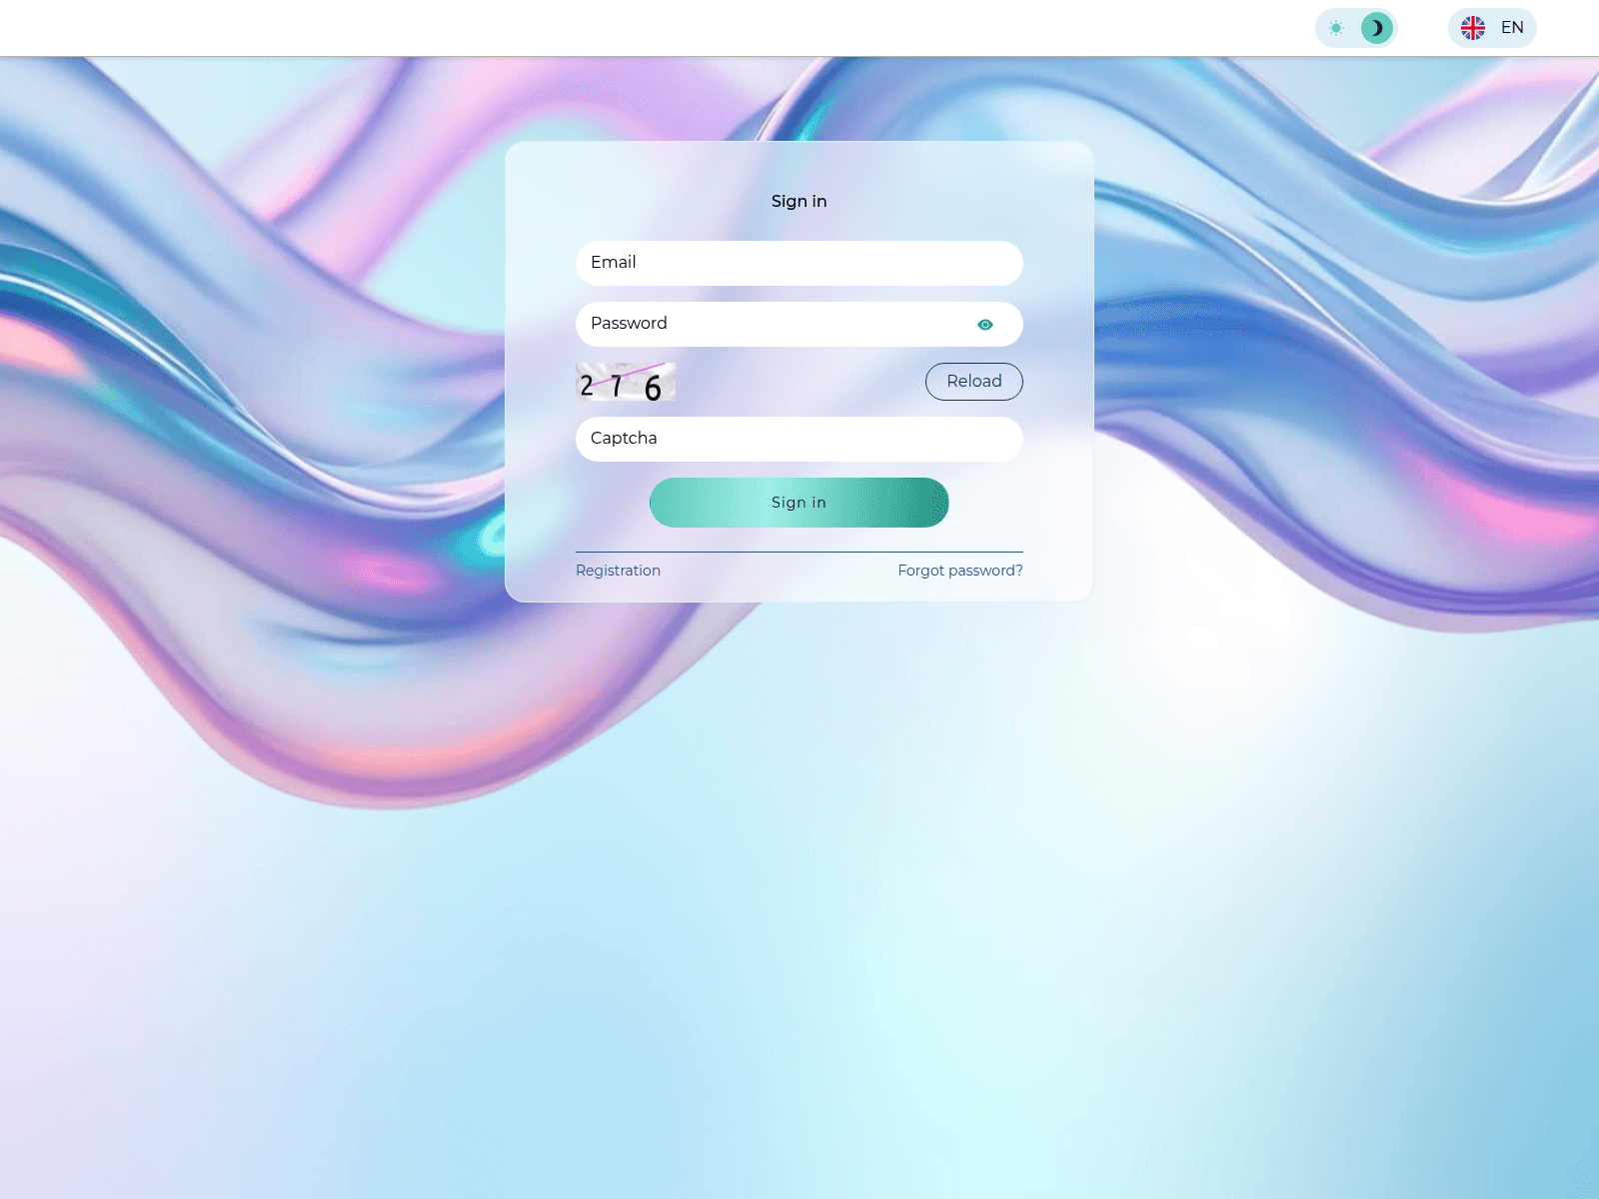The width and height of the screenshot is (1599, 1199).
Task: Click the captcha image showing 276
Action: tap(626, 381)
